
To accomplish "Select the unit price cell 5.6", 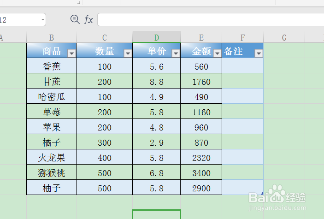I will [156, 65].
